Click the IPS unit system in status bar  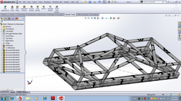tap(163, 95)
